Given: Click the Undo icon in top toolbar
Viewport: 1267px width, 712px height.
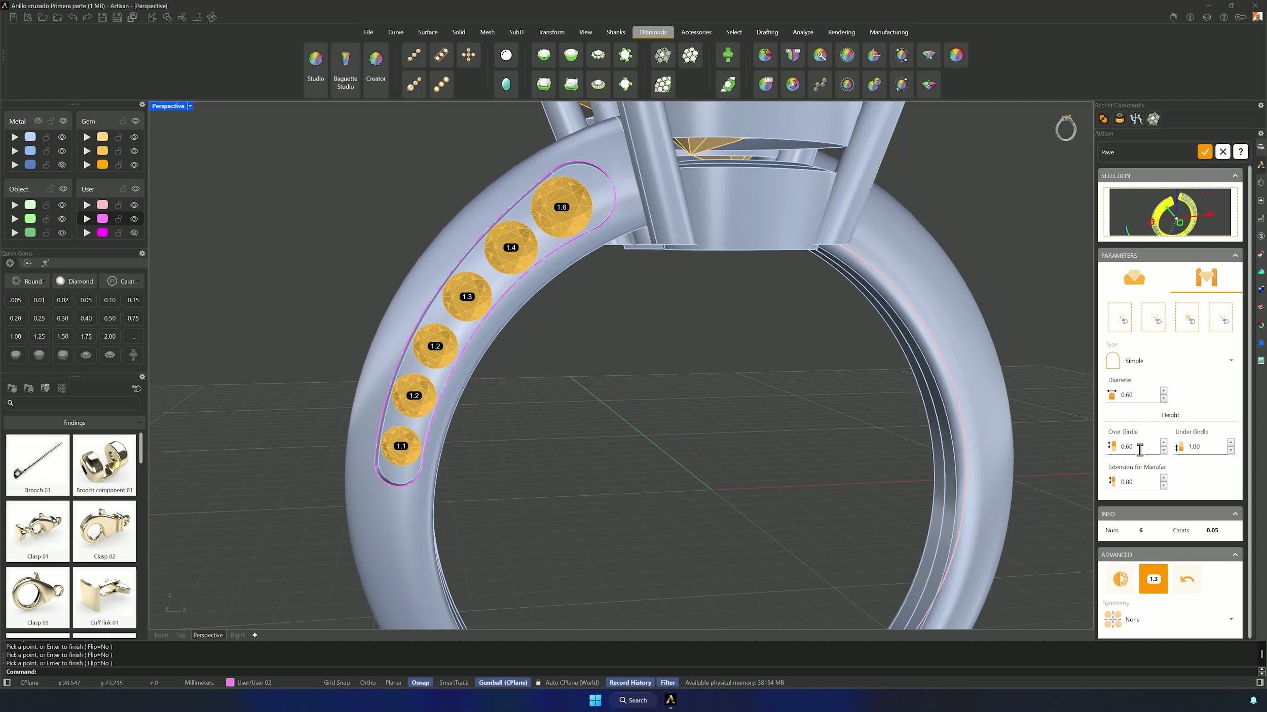Looking at the screenshot, I should [72, 17].
